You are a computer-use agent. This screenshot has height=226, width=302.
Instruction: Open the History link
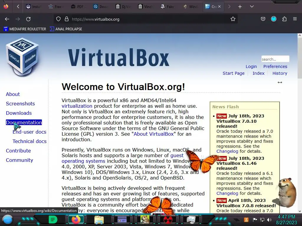point(280,73)
